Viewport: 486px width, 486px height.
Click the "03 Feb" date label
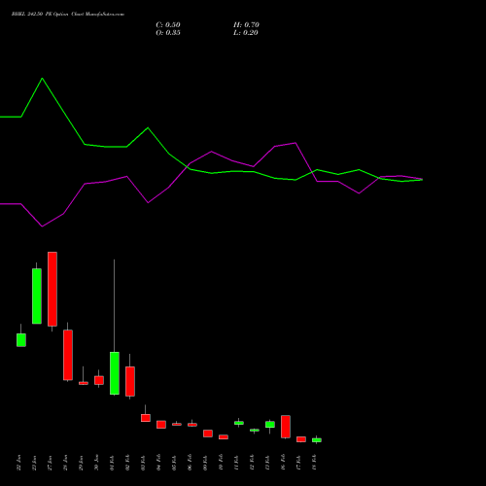[143, 463]
